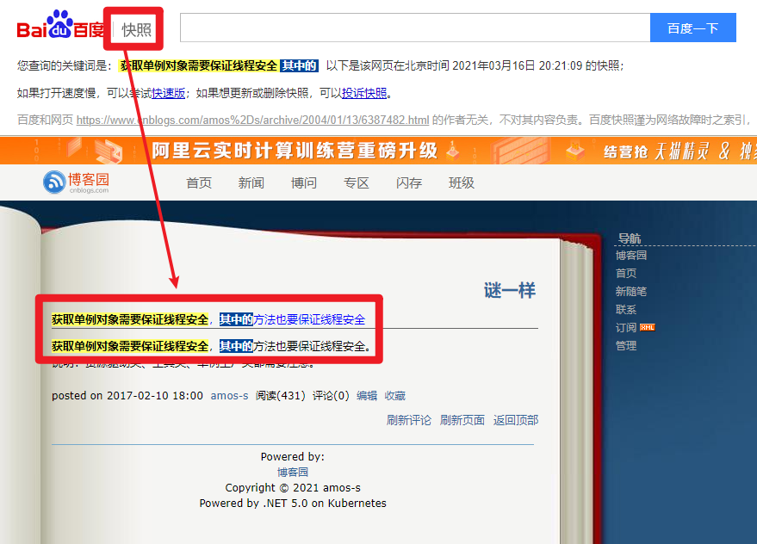Screen dimensions: 757x544
Task: Click the 编辑 link under the post
Action: click(x=367, y=396)
